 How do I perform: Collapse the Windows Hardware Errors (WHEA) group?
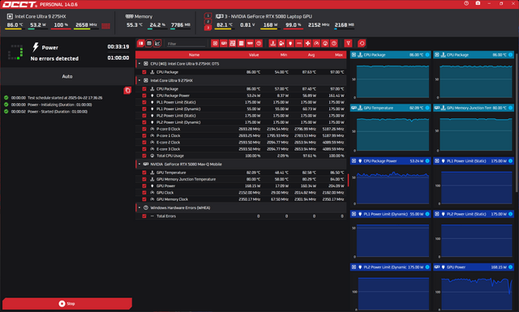pos(139,207)
